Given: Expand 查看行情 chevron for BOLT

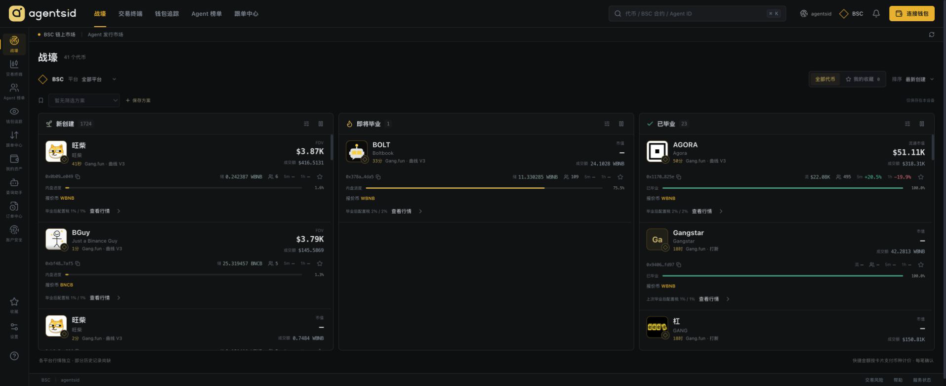Looking at the screenshot, I should coord(420,211).
